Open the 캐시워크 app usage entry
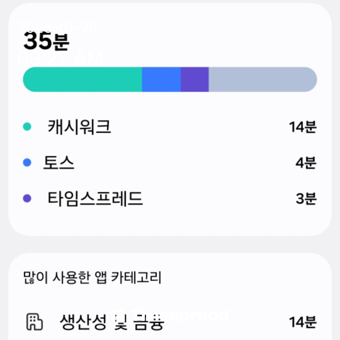Image resolution: width=340 pixels, height=340 pixels. click(79, 127)
